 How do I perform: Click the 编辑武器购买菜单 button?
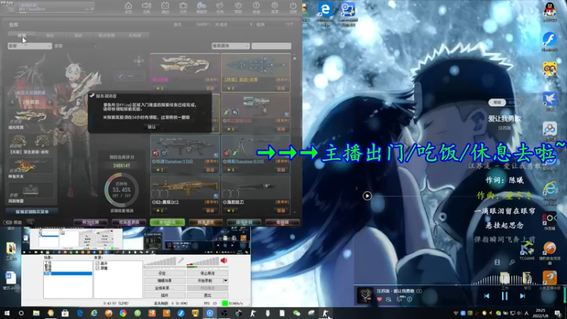[x=31, y=211]
